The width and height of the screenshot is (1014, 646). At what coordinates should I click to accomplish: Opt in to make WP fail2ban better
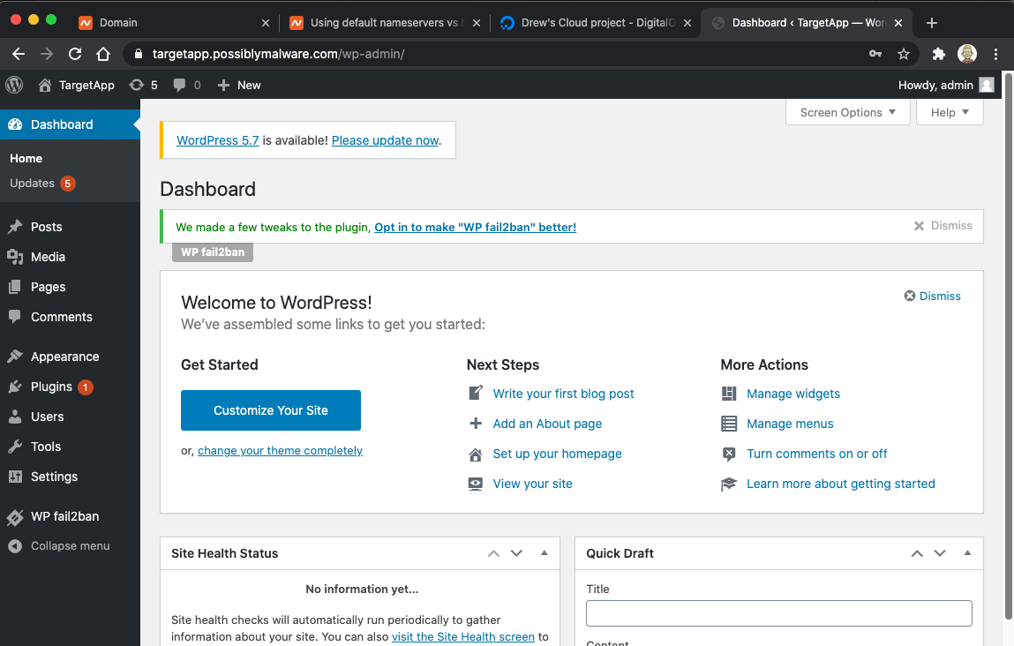pyautogui.click(x=476, y=227)
